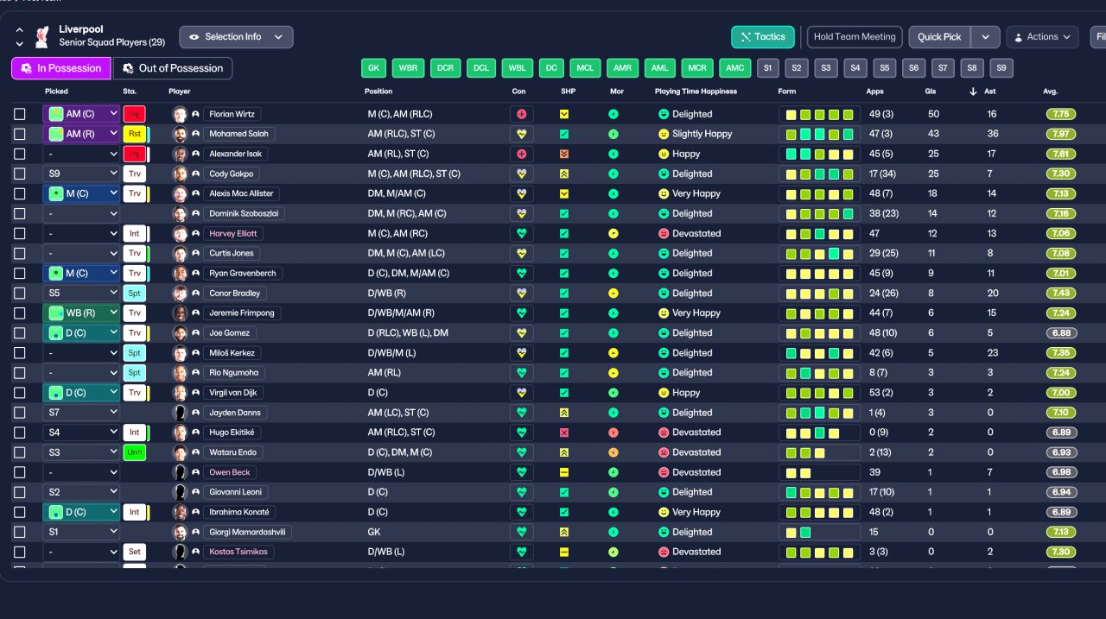This screenshot has height=619, width=1106.
Task: Click Alexis Mac Allister's morale icon
Action: tap(613, 193)
